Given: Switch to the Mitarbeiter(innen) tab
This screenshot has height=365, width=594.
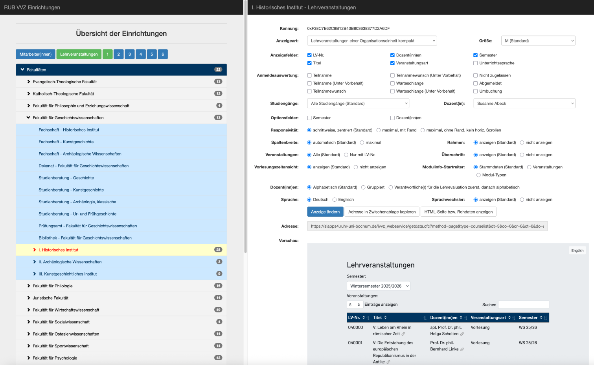Looking at the screenshot, I should 35,55.
